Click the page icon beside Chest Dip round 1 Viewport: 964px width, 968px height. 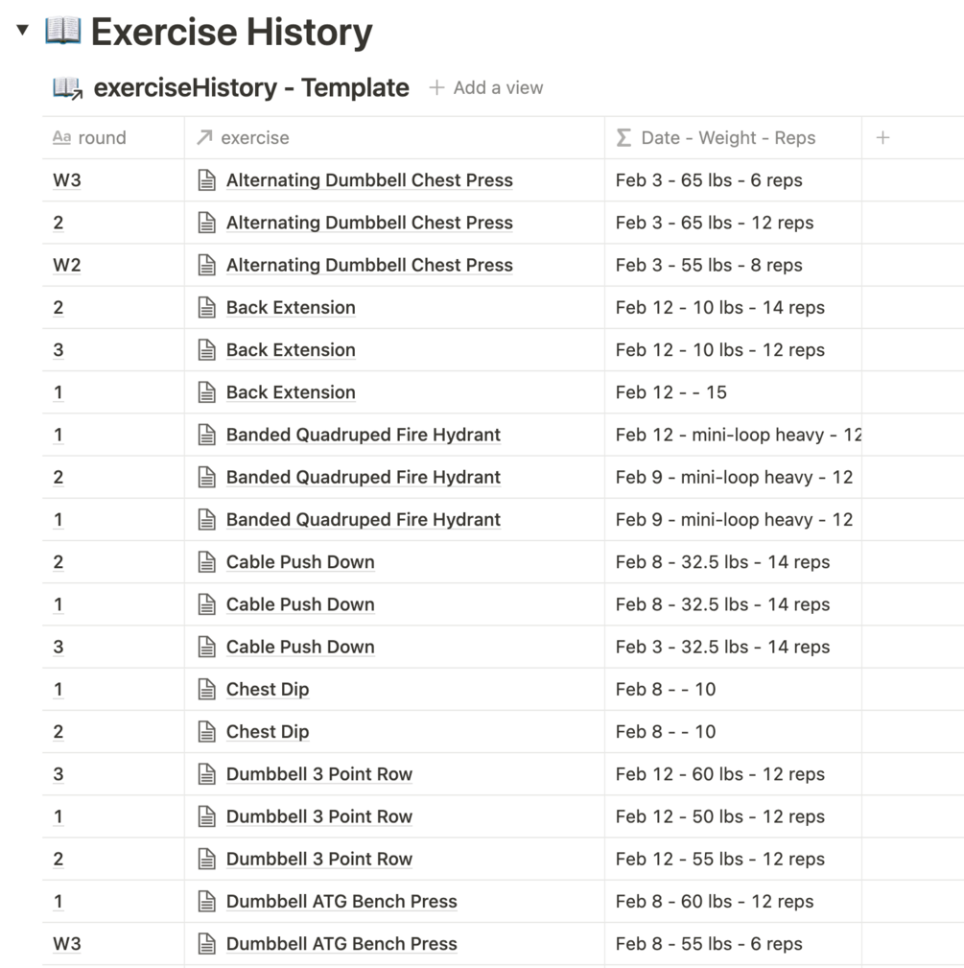click(206, 689)
